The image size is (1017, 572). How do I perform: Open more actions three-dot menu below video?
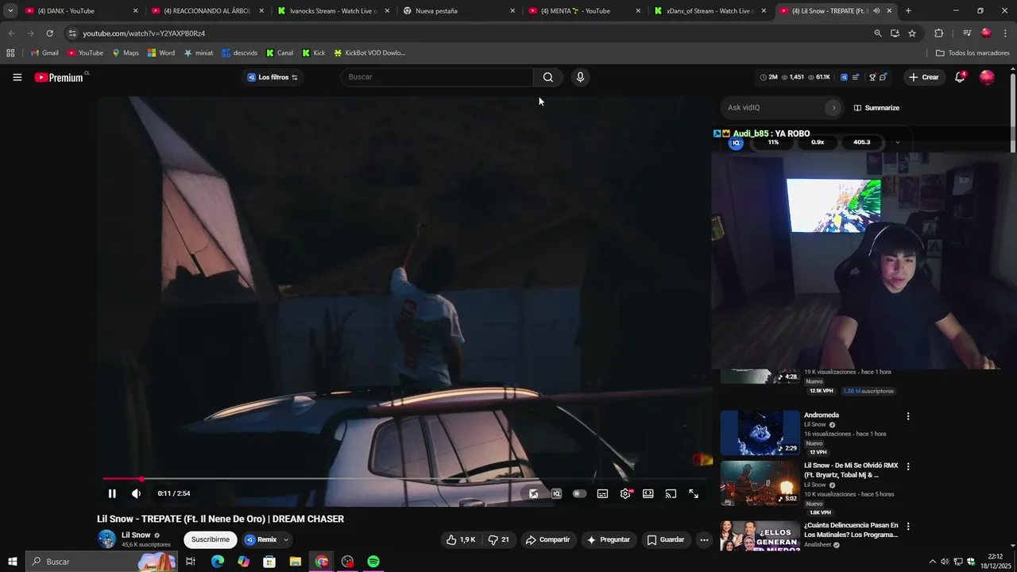[704, 539]
